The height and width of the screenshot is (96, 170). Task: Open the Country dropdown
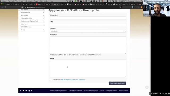point(88,31)
